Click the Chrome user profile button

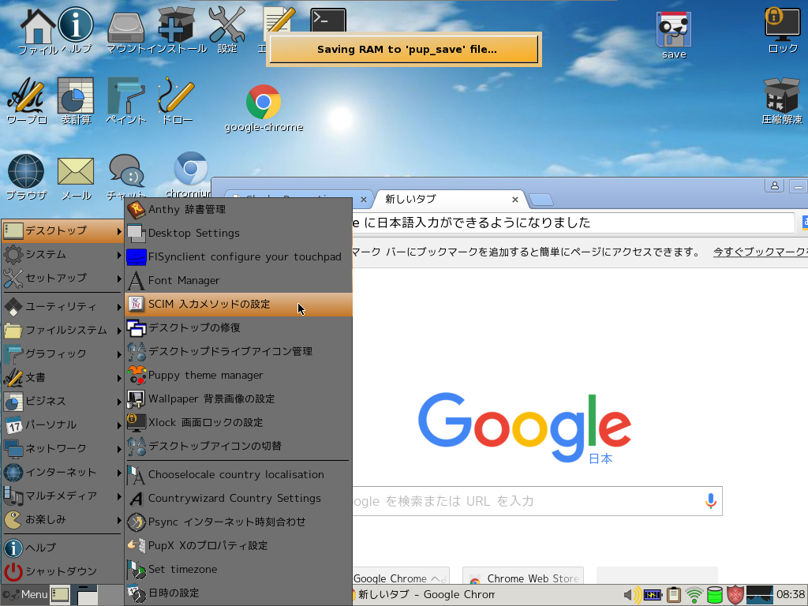(x=774, y=186)
